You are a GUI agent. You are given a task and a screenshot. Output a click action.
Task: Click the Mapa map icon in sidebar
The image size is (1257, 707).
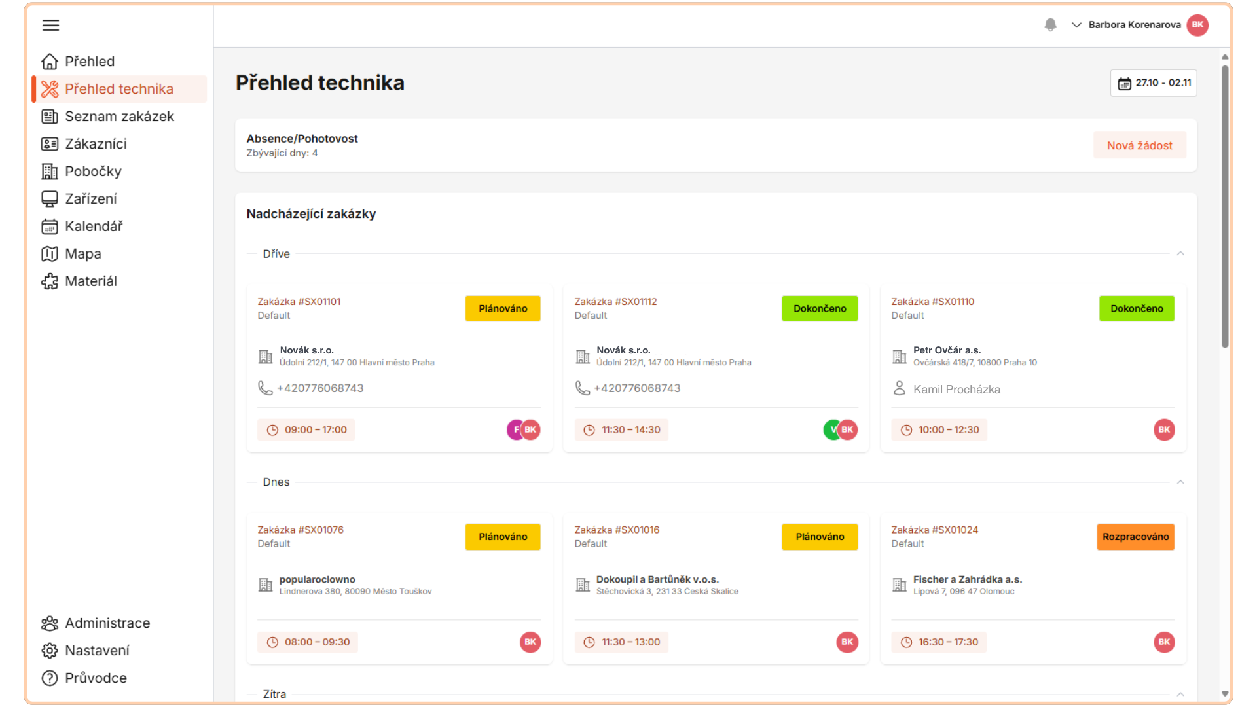click(x=50, y=254)
